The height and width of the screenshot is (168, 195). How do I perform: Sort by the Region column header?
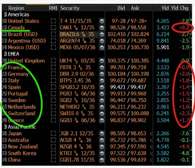click(16, 8)
